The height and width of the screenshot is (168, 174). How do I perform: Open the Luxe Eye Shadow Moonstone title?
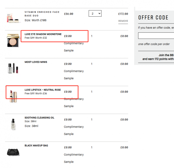click(43, 34)
